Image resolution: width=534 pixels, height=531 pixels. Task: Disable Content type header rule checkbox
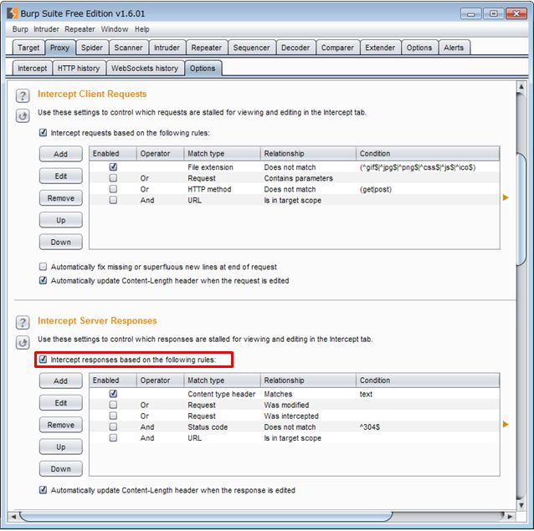(x=113, y=394)
